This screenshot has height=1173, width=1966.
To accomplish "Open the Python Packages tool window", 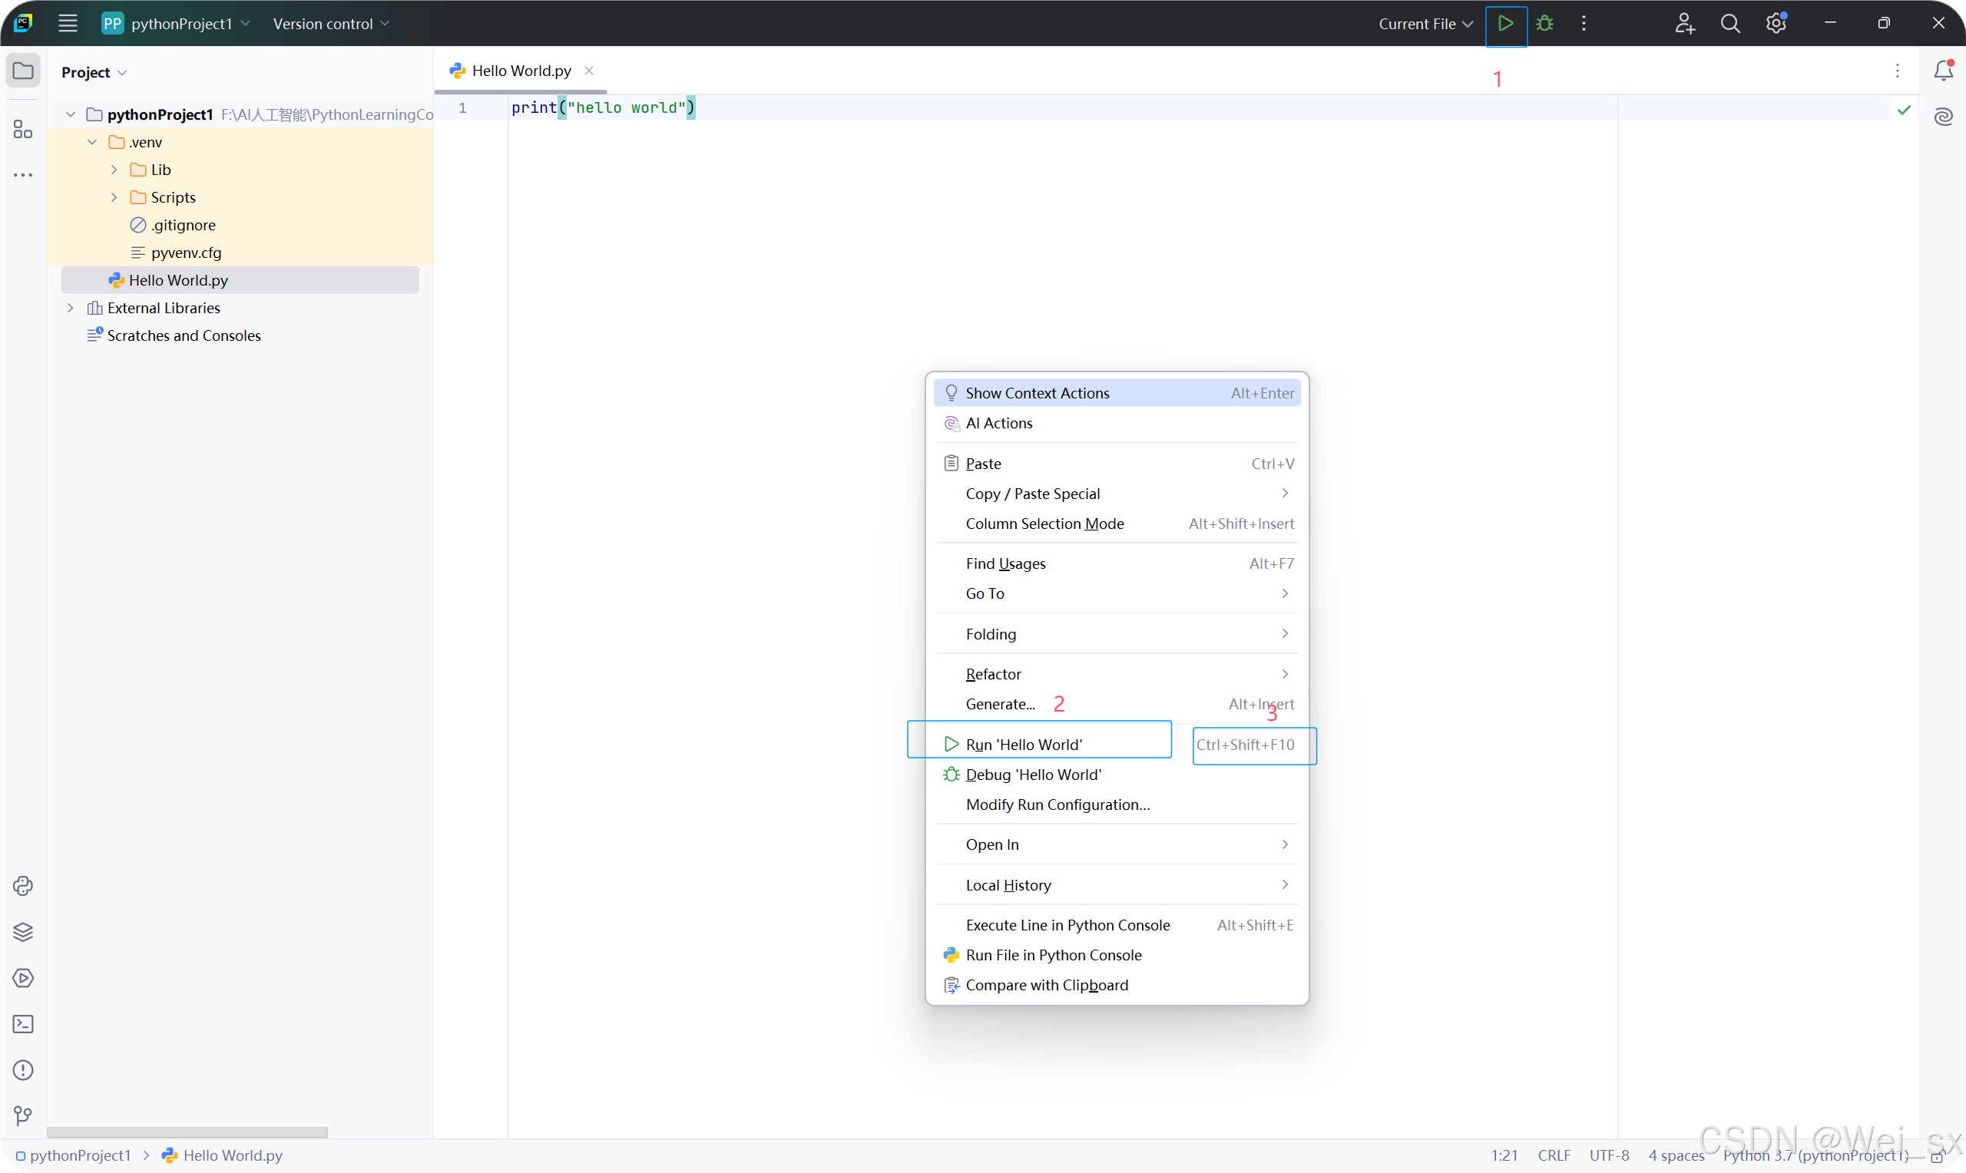I will tap(22, 932).
